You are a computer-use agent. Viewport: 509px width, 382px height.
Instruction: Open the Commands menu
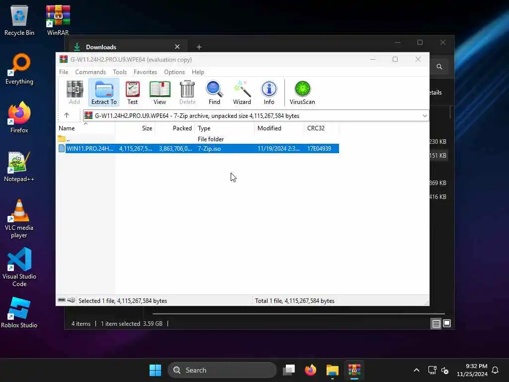[x=90, y=72]
